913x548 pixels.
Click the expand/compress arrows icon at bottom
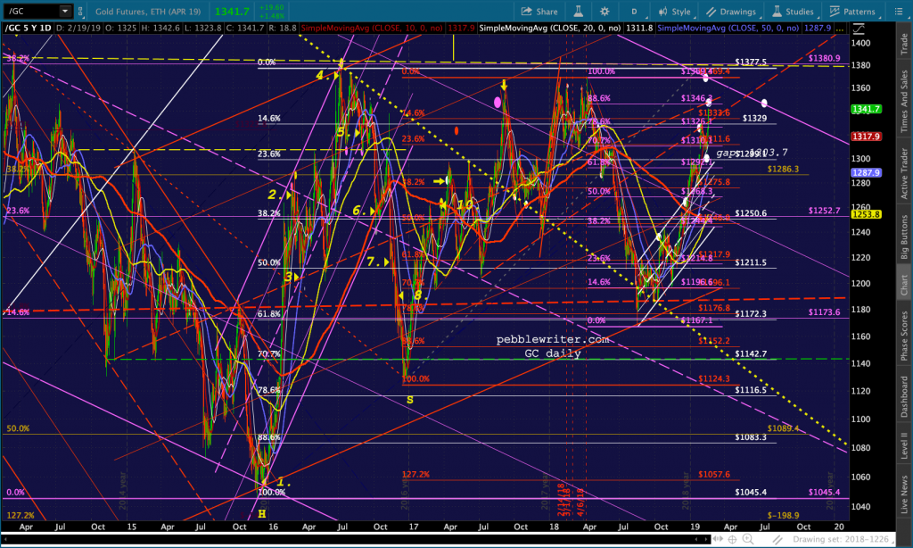[717, 539]
